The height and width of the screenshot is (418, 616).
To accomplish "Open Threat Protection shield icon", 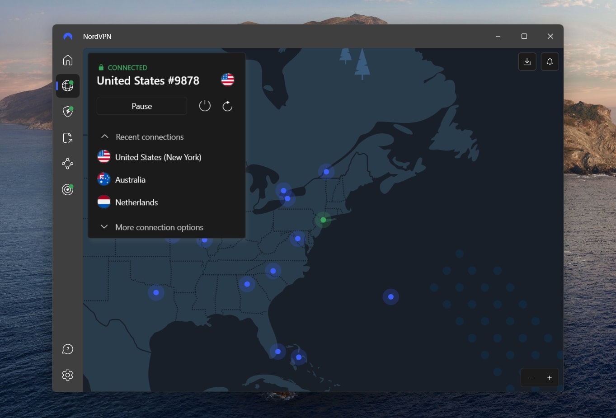I will (67, 112).
